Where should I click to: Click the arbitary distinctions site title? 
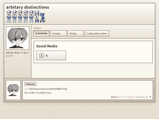[x=28, y=7]
